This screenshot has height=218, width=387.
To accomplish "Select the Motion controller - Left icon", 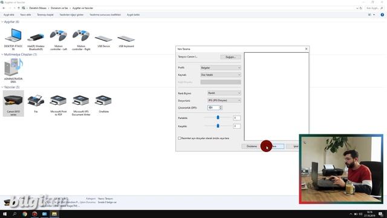I will pyautogui.click(x=59, y=39).
